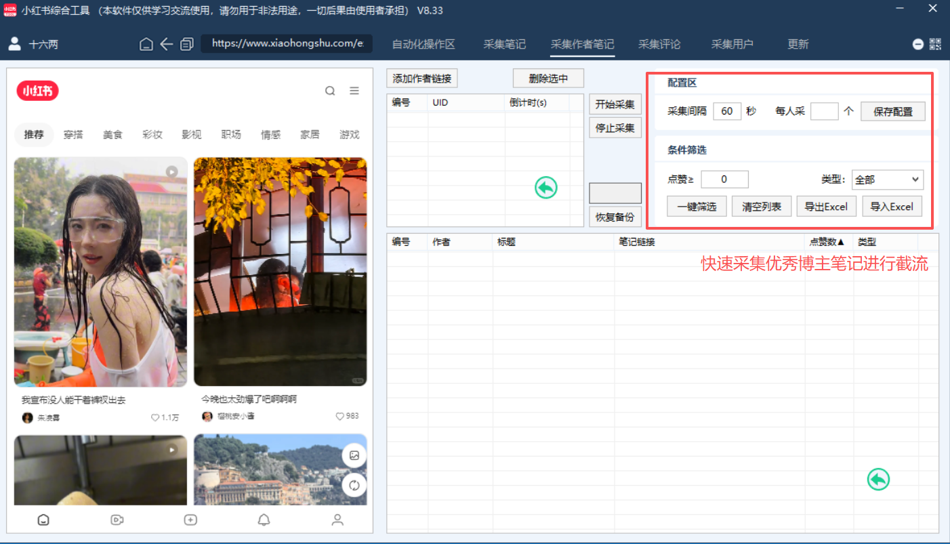The height and width of the screenshot is (544, 950).
Task: Click the 添加作者链接 button
Action: [422, 79]
